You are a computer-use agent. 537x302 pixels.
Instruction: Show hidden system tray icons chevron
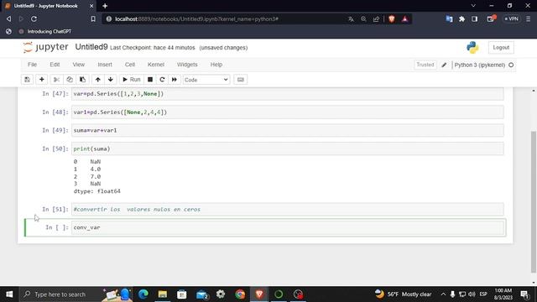click(443, 294)
